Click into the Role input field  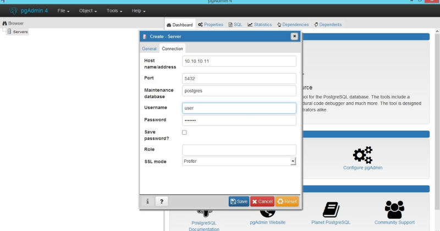[239, 150]
